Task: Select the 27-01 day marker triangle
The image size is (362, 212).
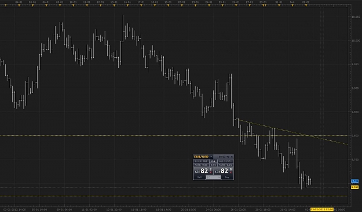Action: click(250, 5)
